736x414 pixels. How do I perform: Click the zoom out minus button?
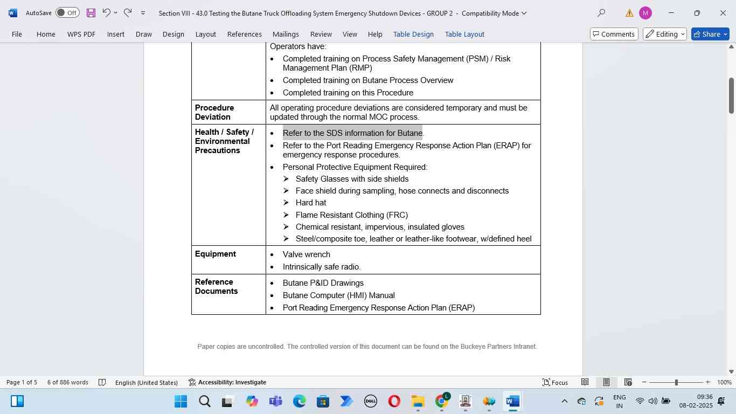point(644,382)
